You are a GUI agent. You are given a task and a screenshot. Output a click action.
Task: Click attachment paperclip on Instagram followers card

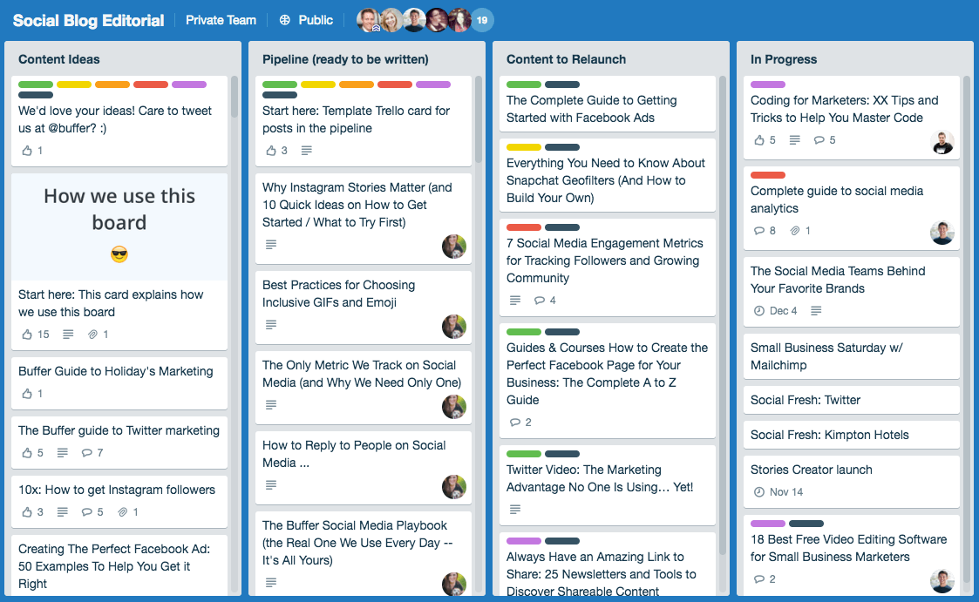point(123,512)
